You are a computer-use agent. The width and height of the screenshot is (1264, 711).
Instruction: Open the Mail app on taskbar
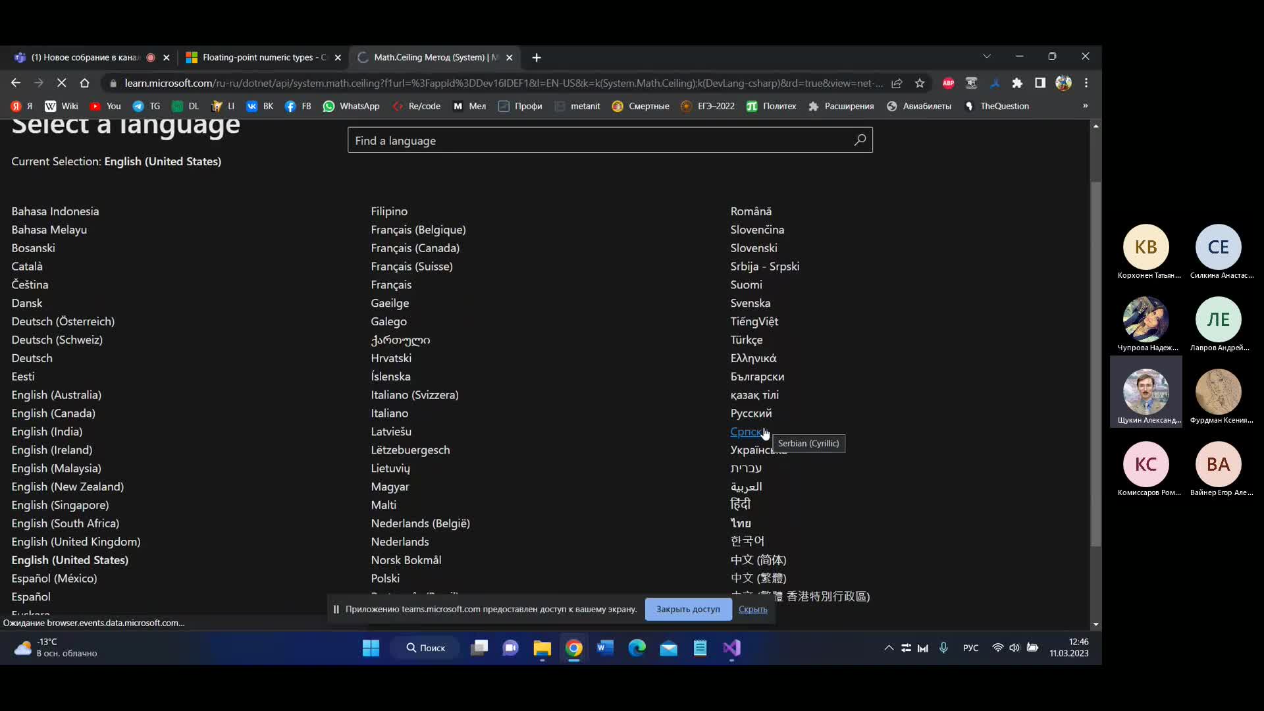(668, 648)
